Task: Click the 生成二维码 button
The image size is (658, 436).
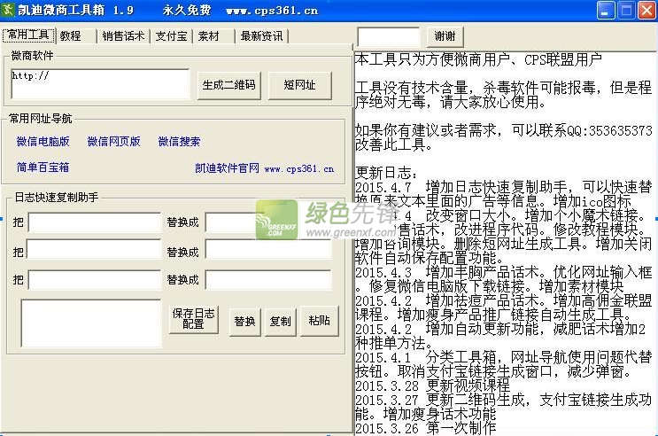Action: (x=228, y=85)
